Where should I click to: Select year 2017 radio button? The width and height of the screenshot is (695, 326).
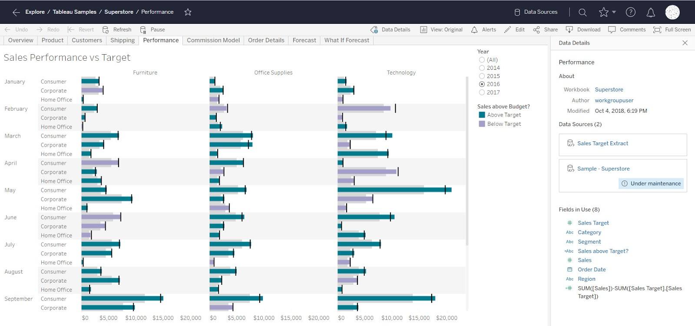pyautogui.click(x=482, y=92)
